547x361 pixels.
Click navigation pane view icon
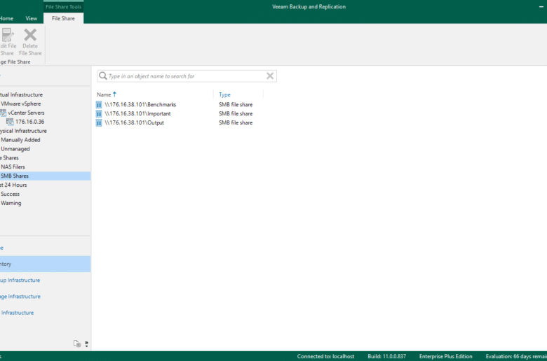click(77, 344)
